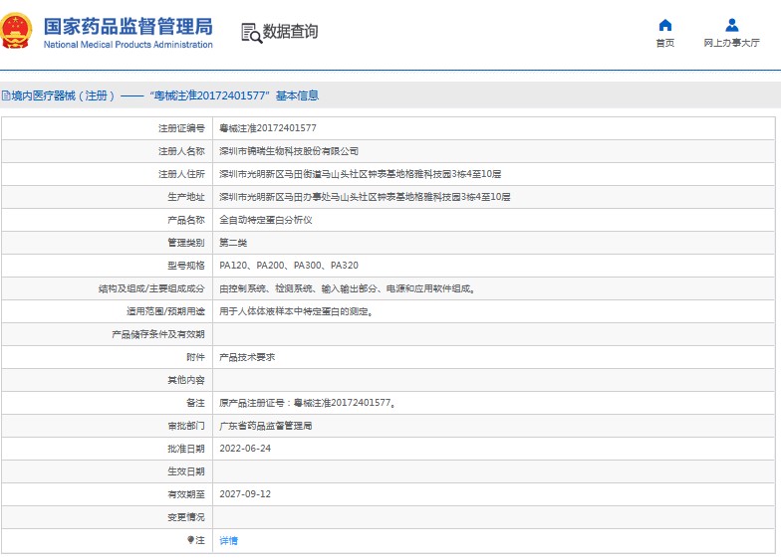Screen dimensions: 781x559
Task: Click the 首页 label
Action: (665, 43)
